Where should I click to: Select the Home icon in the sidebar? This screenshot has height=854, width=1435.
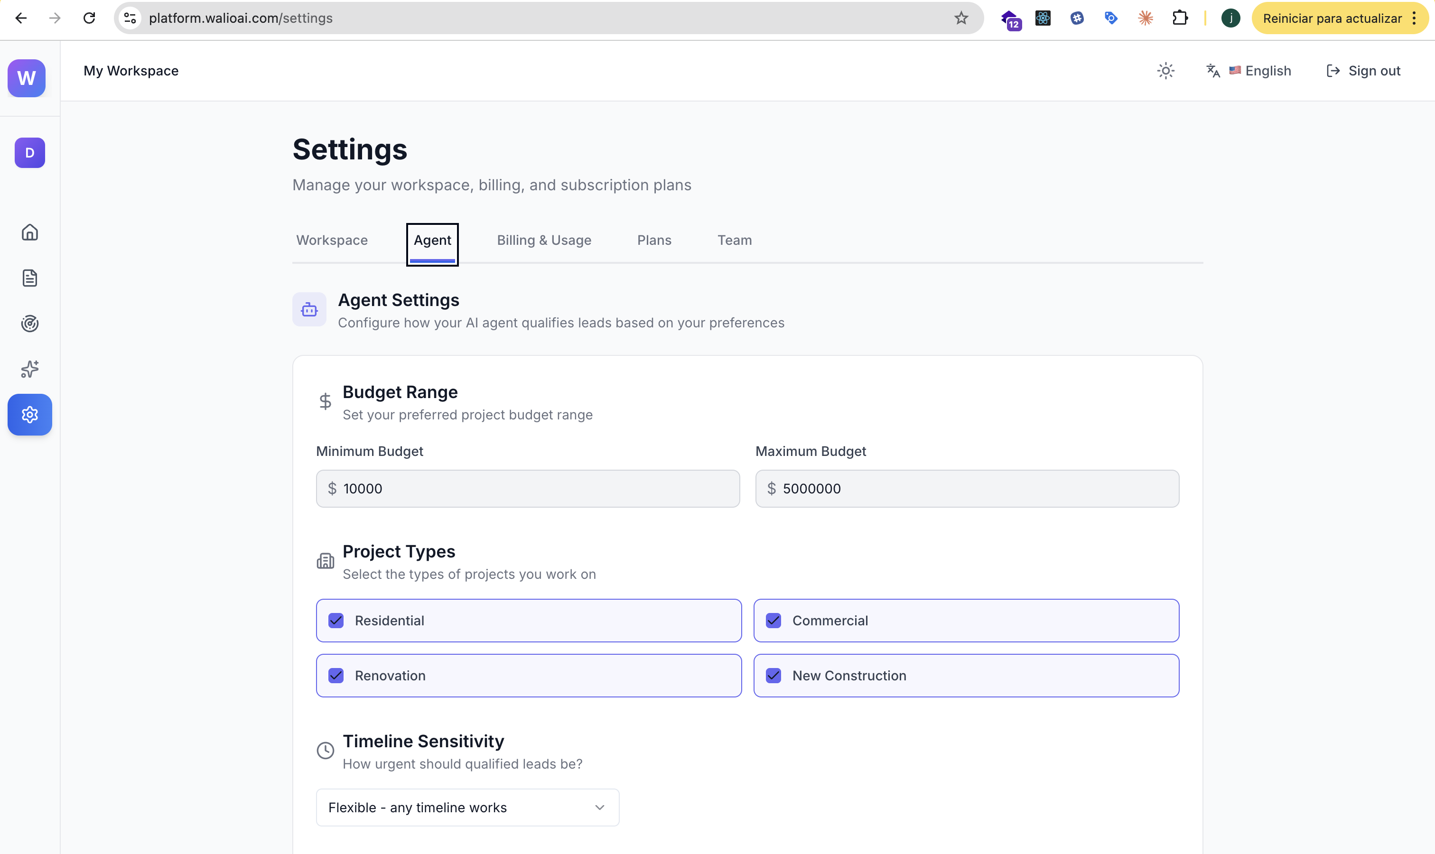pyautogui.click(x=29, y=232)
